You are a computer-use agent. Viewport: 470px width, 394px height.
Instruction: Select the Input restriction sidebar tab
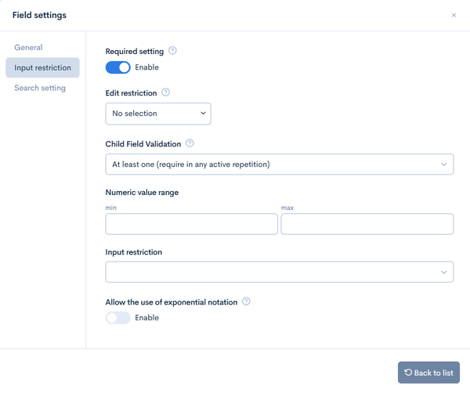coord(42,67)
